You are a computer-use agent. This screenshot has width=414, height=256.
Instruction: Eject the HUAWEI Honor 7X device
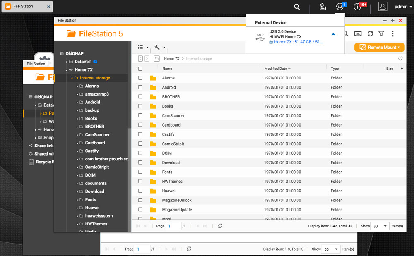pos(333,35)
